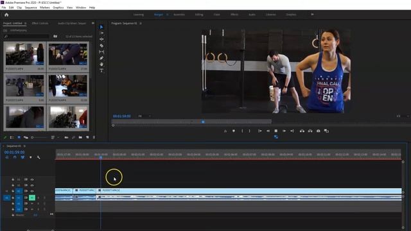The image size is (411, 231).
Task: Select the Selection tool arrow
Action: point(101,27)
